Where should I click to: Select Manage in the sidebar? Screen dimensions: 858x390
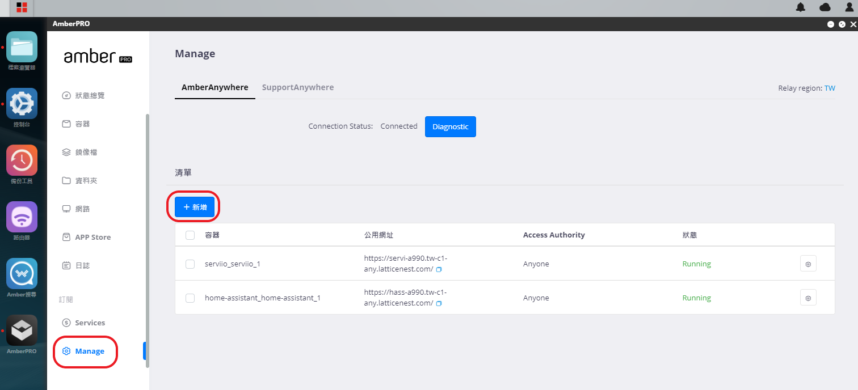[x=83, y=351]
